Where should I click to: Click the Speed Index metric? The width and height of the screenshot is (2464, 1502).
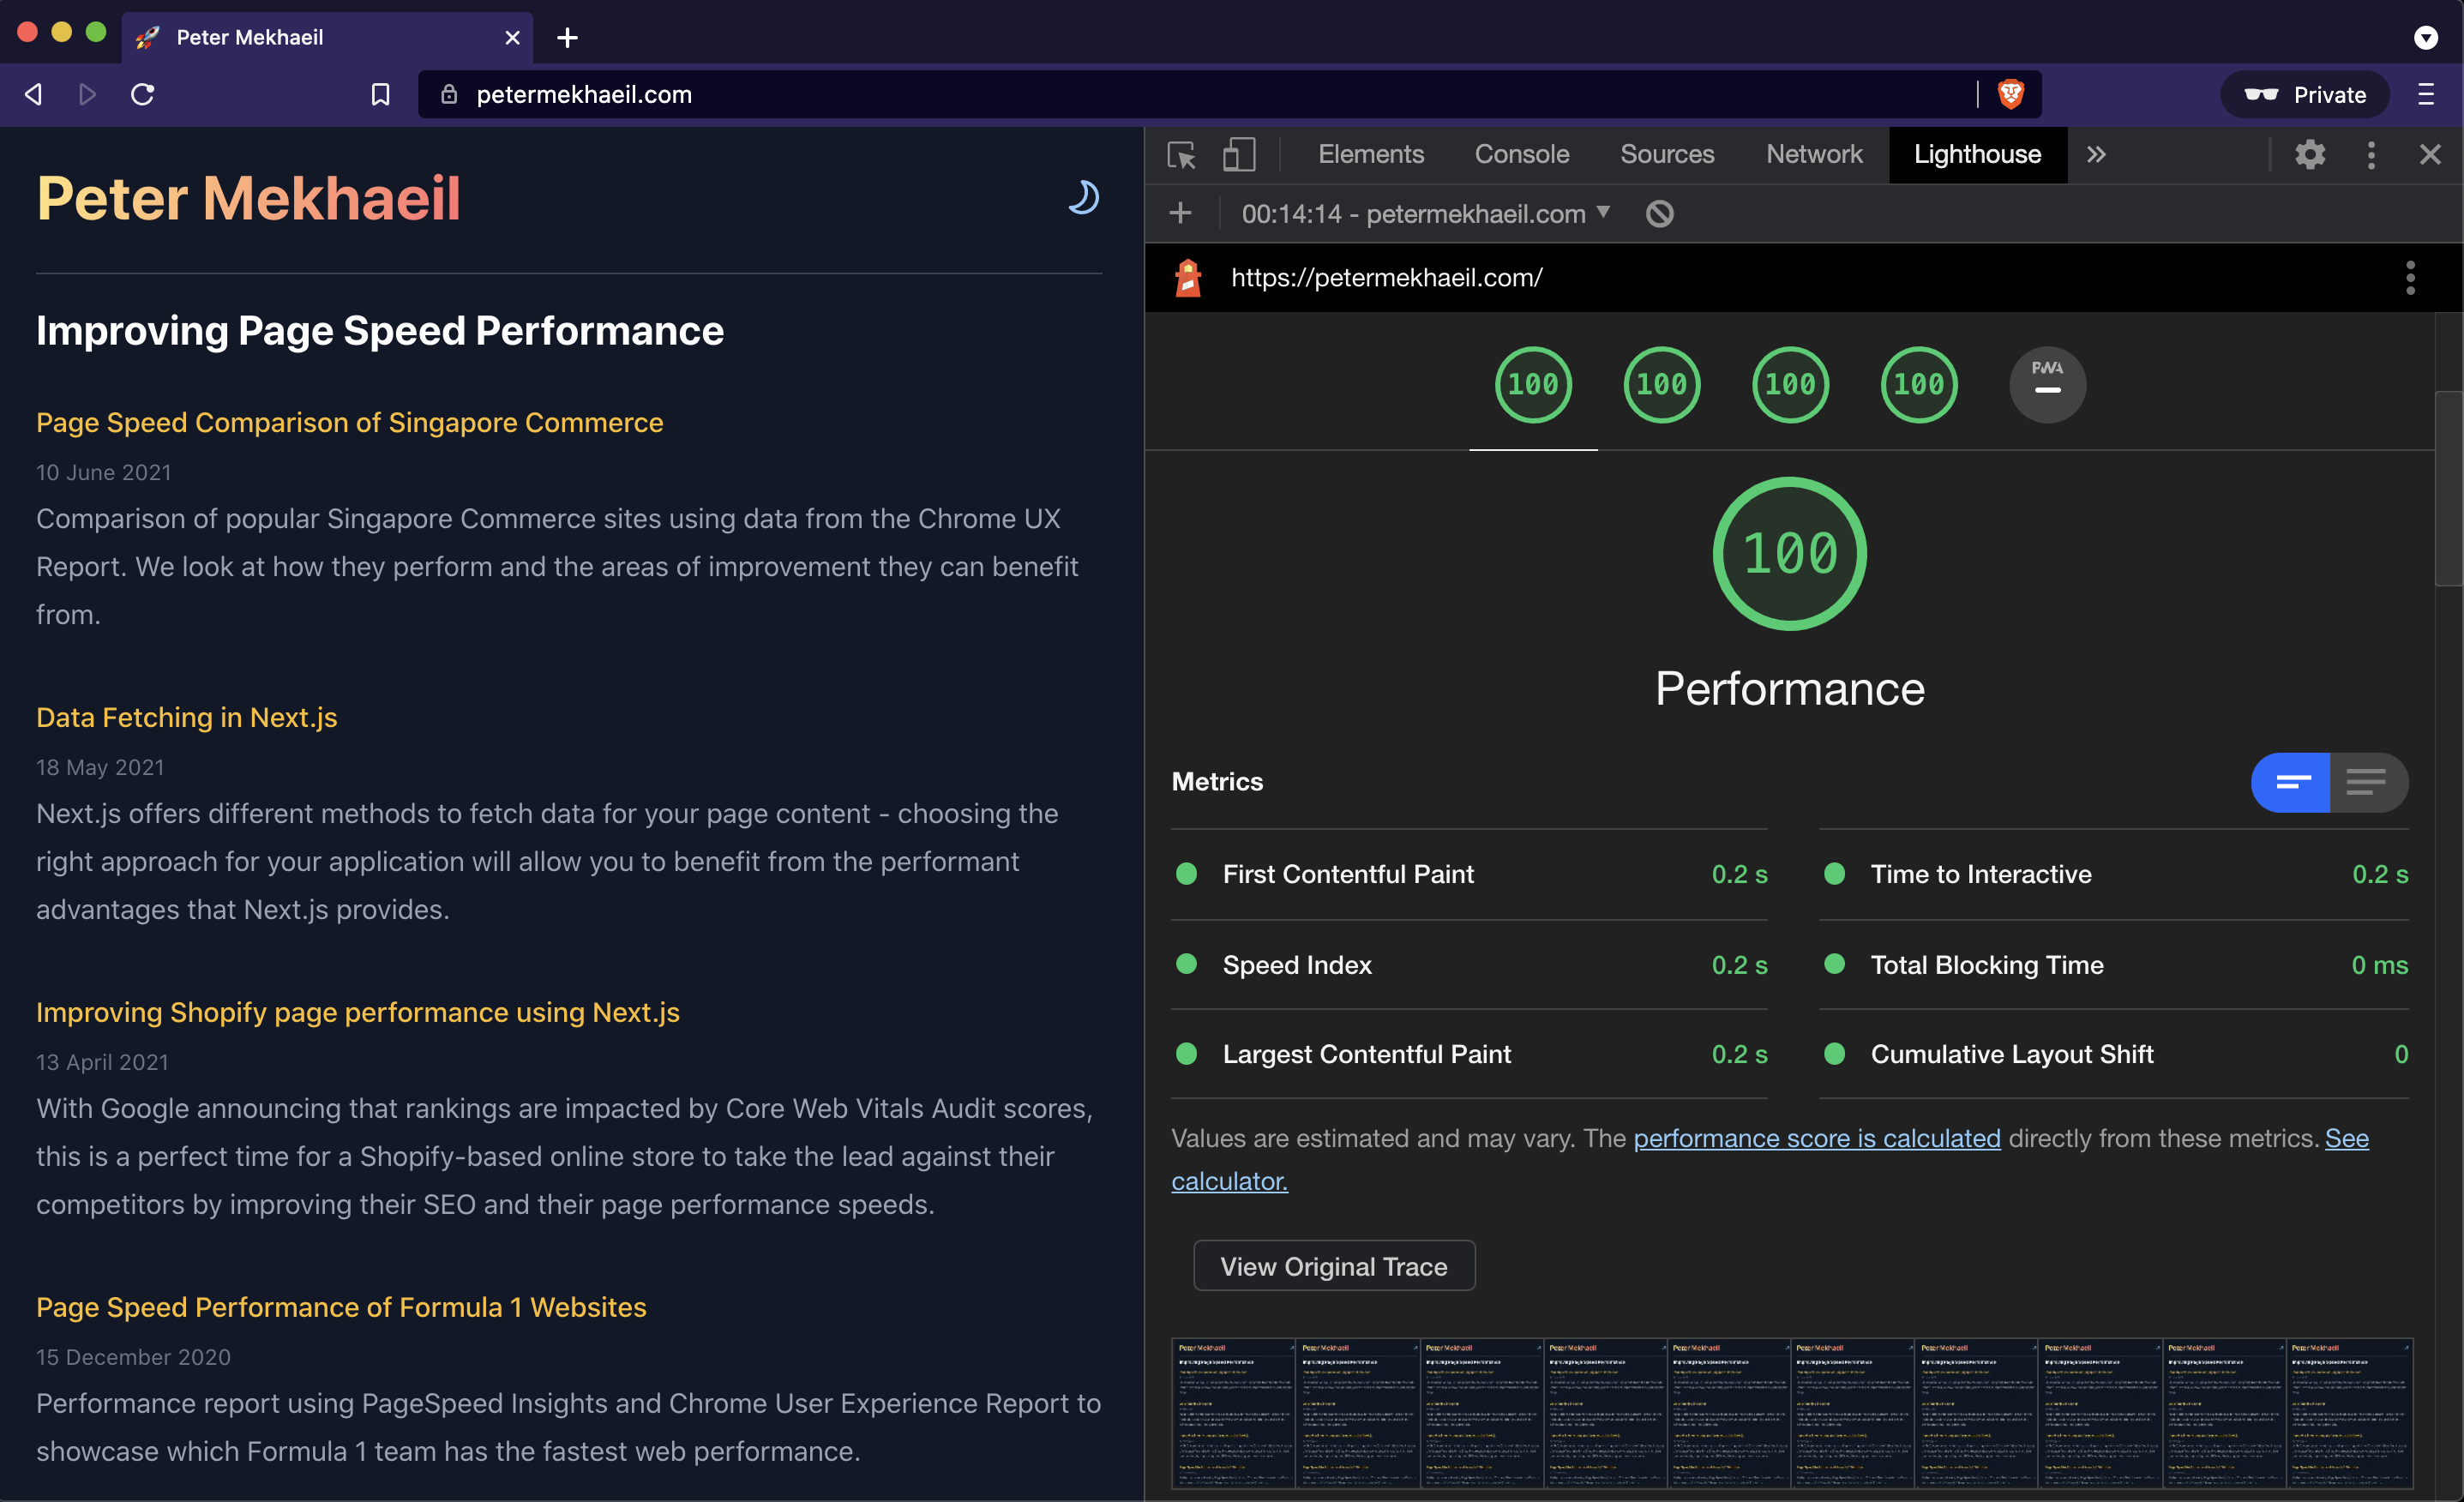(x=1469, y=964)
